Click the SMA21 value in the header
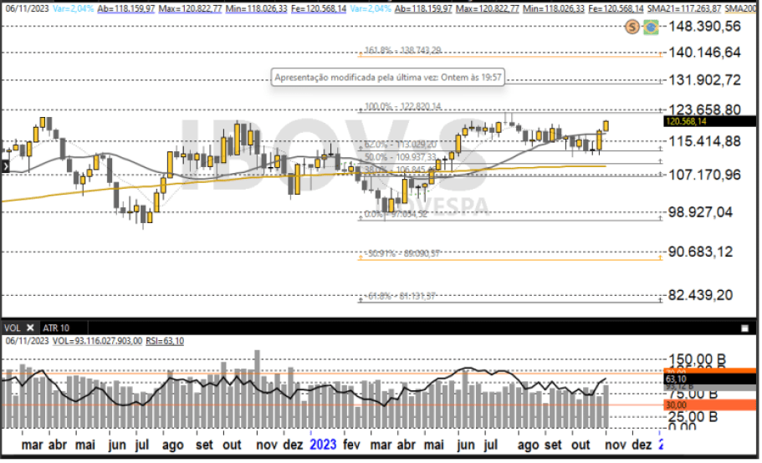Image resolution: width=762 pixels, height=463 pixels. click(678, 8)
